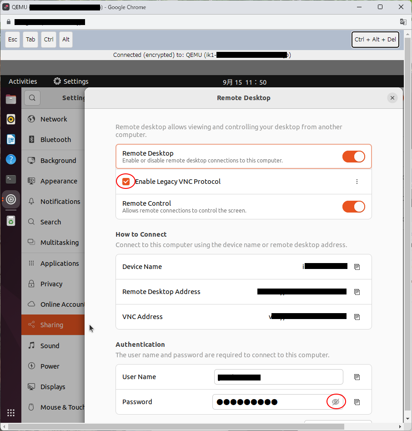The height and width of the screenshot is (431, 412).
Task: Uncheck Enable Legacy VNC Protocol
Action: coord(126,182)
